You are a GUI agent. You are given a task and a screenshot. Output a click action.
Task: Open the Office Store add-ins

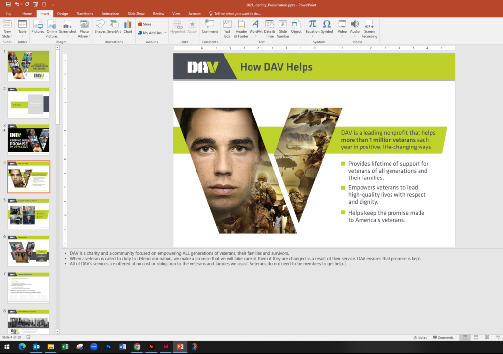click(x=144, y=24)
